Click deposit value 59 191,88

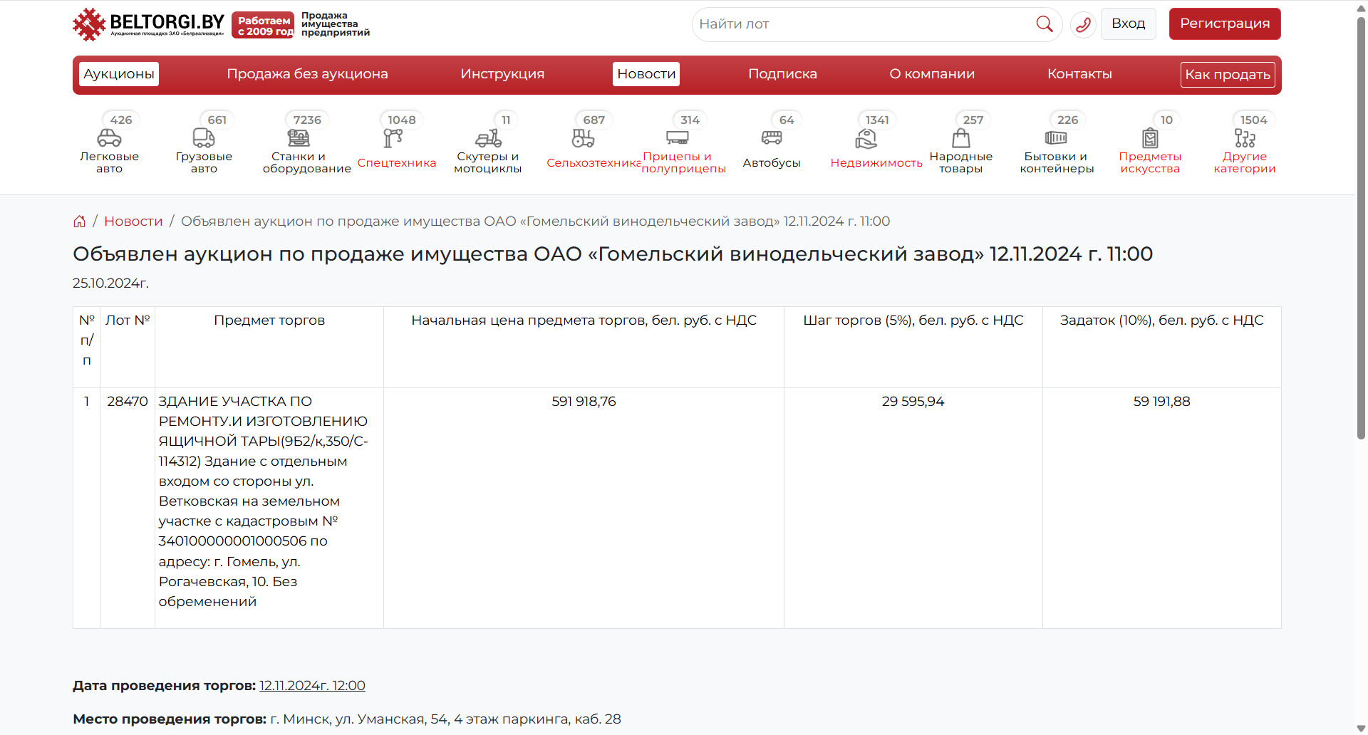pos(1161,402)
